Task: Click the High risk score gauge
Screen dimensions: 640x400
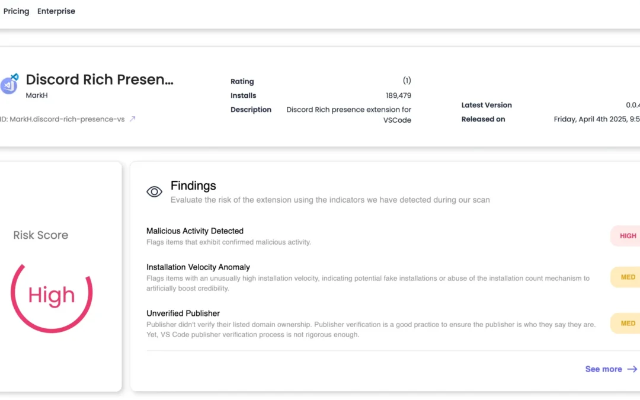Action: pos(52,296)
